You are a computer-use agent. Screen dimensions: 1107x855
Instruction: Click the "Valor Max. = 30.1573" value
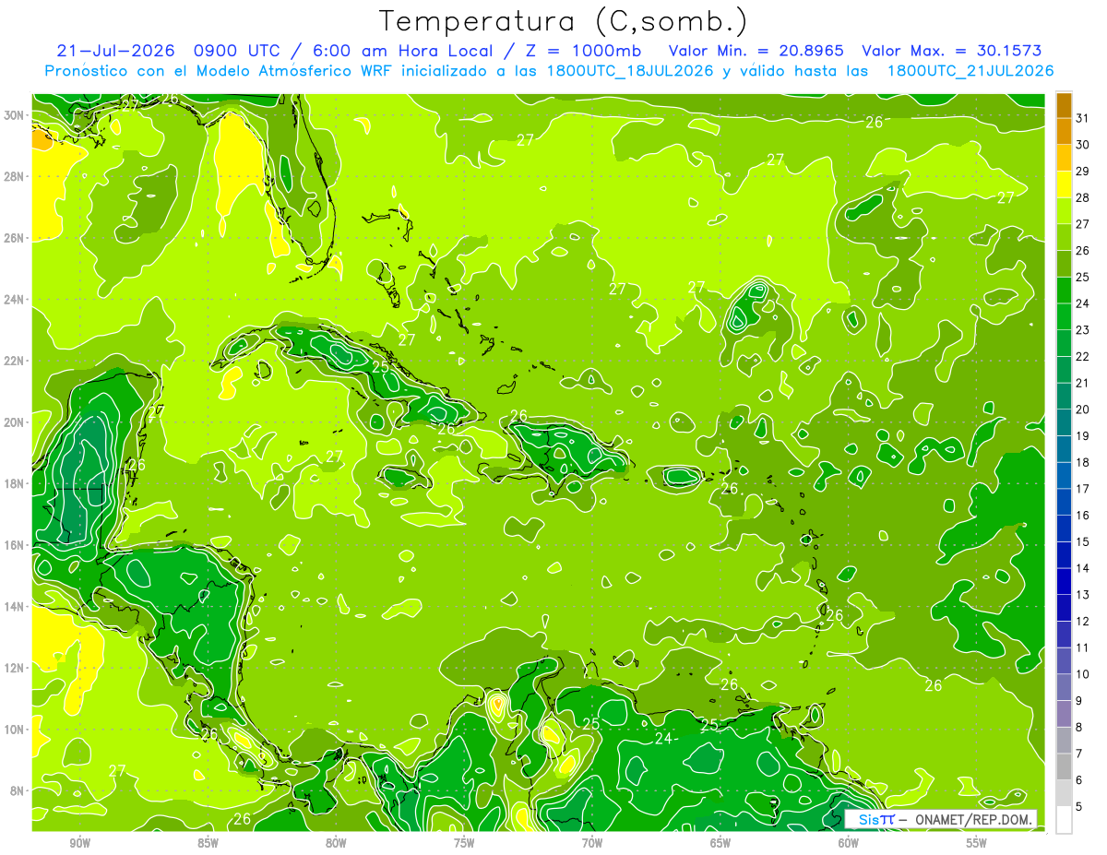pyautogui.click(x=951, y=51)
